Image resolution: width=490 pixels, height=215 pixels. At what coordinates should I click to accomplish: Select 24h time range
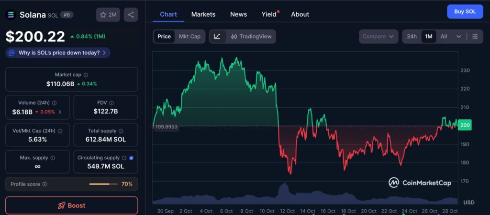coord(412,36)
